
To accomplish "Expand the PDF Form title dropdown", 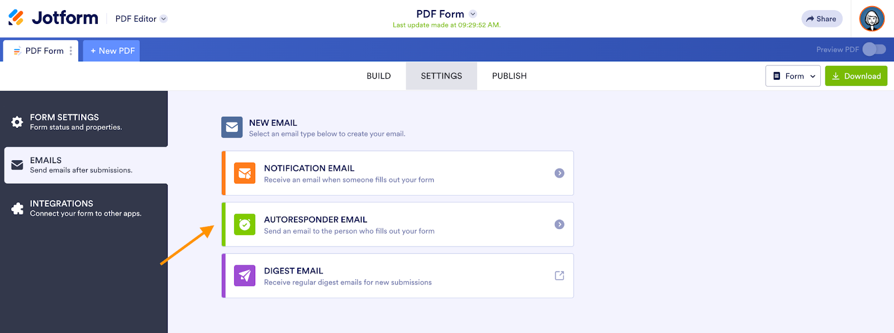I will 473,14.
